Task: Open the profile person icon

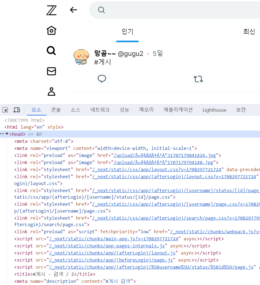Action: tap(51, 92)
